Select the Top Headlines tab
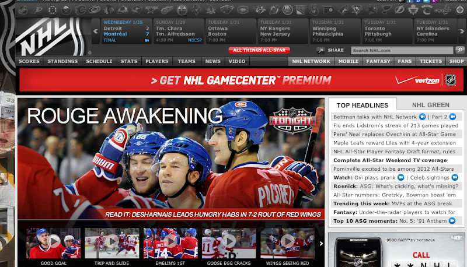This screenshot has height=267, width=467. click(x=363, y=106)
